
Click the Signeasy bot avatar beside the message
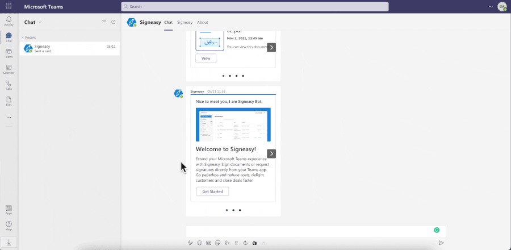pyautogui.click(x=178, y=94)
